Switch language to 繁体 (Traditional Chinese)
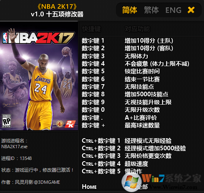 coord(151,10)
